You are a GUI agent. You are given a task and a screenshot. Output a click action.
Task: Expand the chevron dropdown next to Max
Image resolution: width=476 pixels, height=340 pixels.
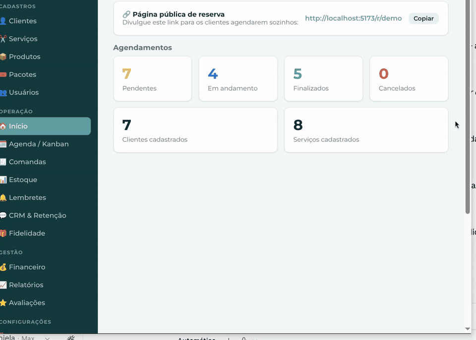pyautogui.click(x=47, y=338)
